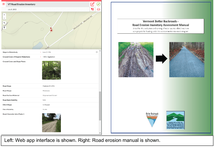Open the edit record pencil icon
Viewport: 215px width, 148px height.
click(93, 4)
